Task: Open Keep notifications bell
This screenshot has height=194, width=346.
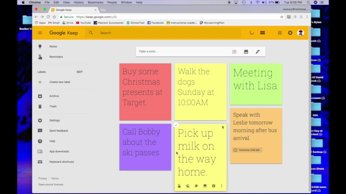Action: 290,33
